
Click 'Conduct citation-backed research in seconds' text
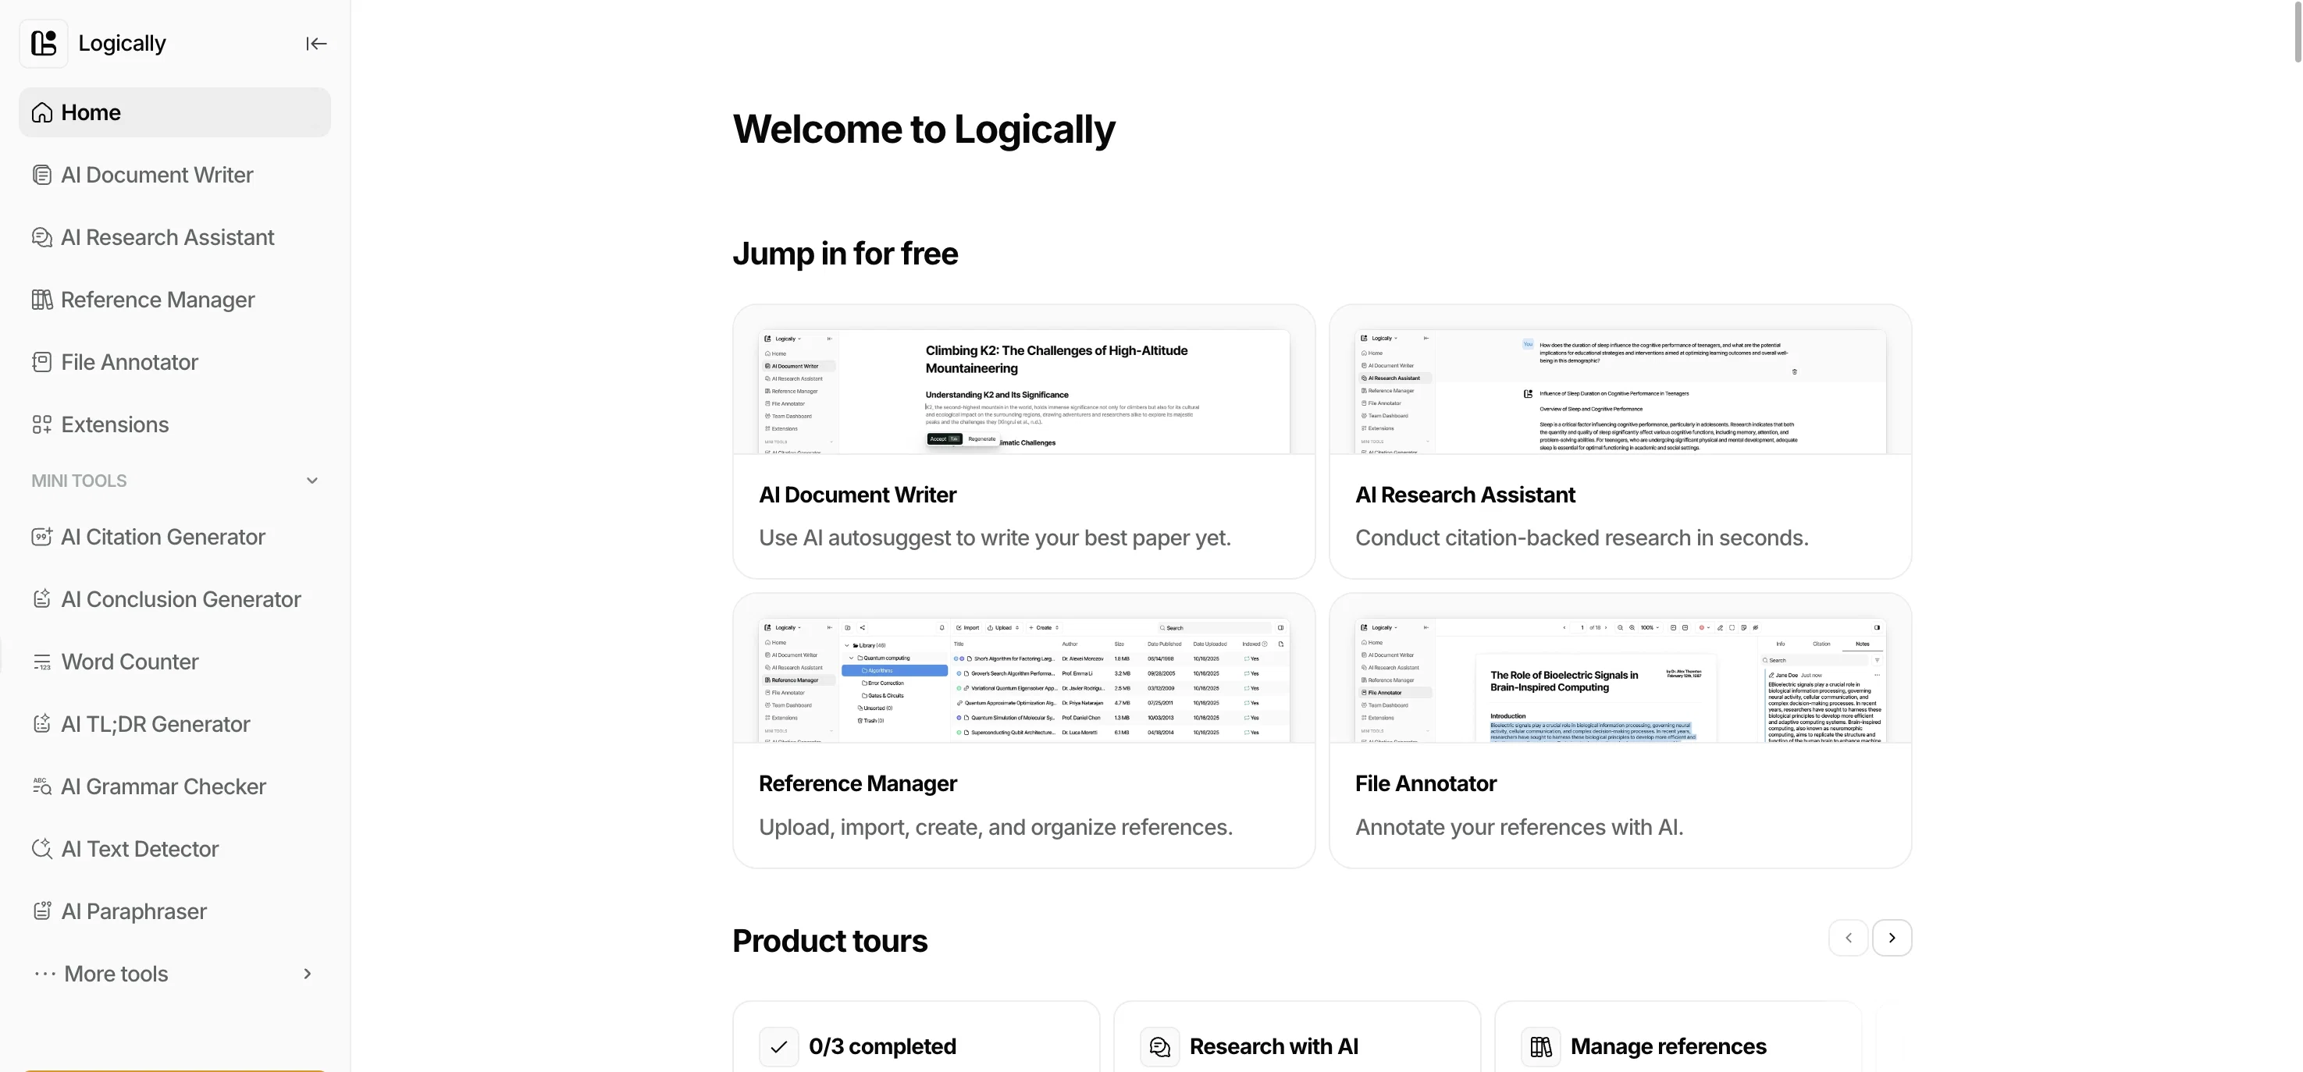[1582, 538]
